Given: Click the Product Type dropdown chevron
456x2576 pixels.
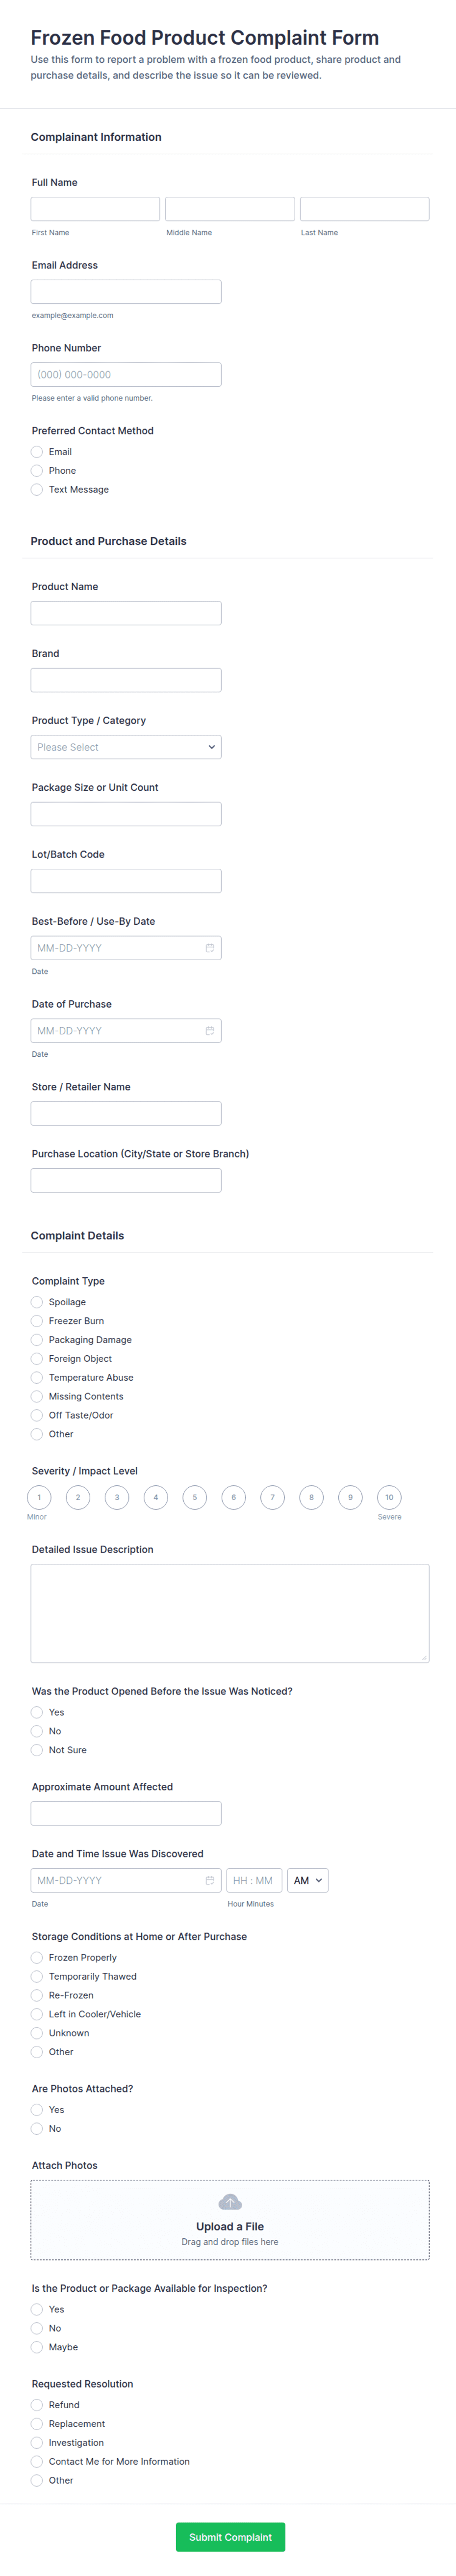Looking at the screenshot, I should (211, 747).
